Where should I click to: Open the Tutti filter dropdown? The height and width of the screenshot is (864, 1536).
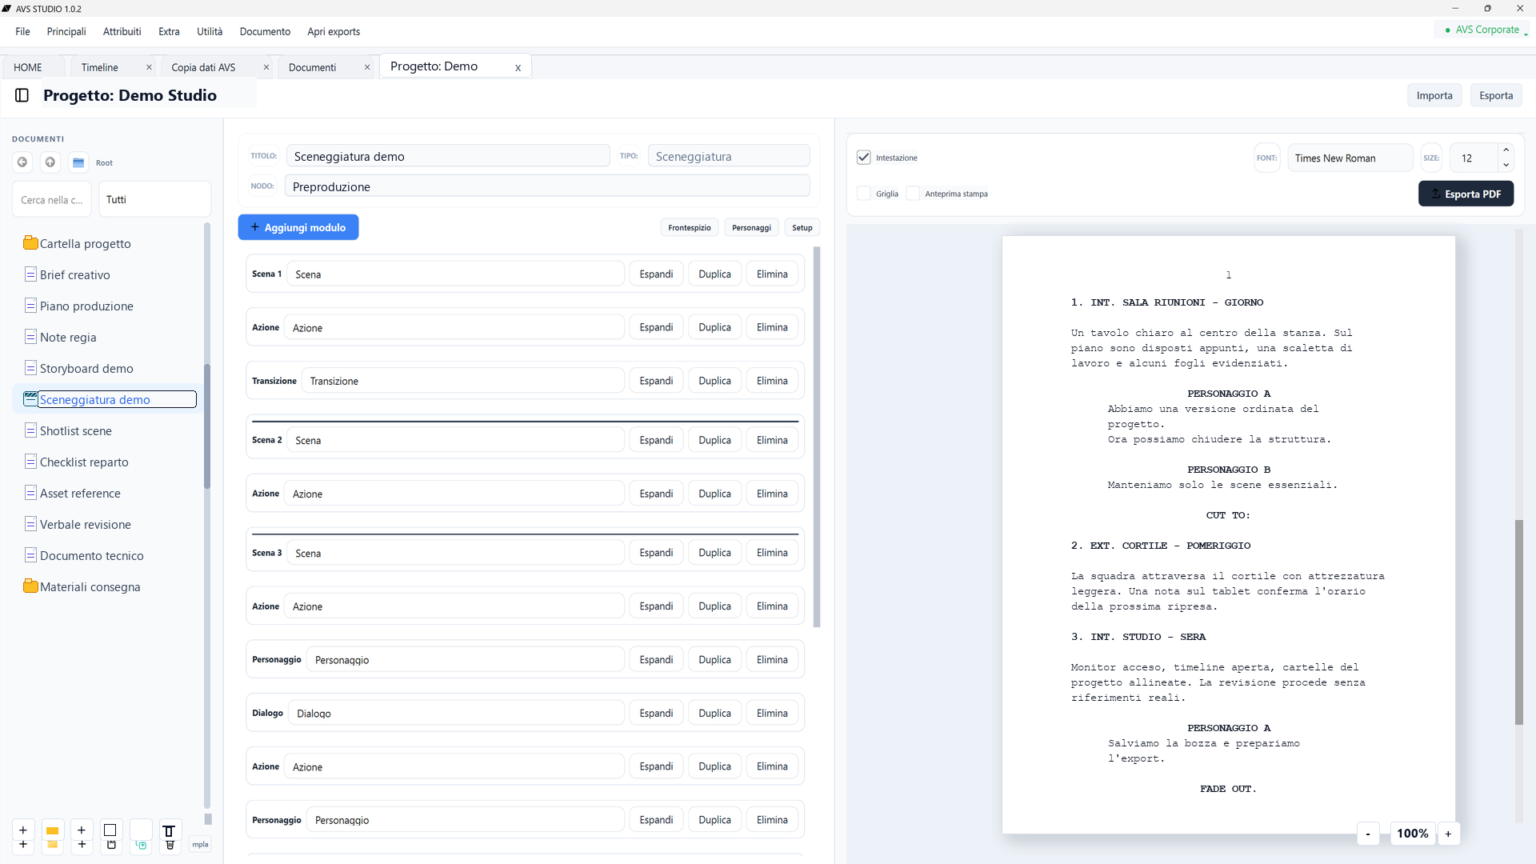[154, 199]
